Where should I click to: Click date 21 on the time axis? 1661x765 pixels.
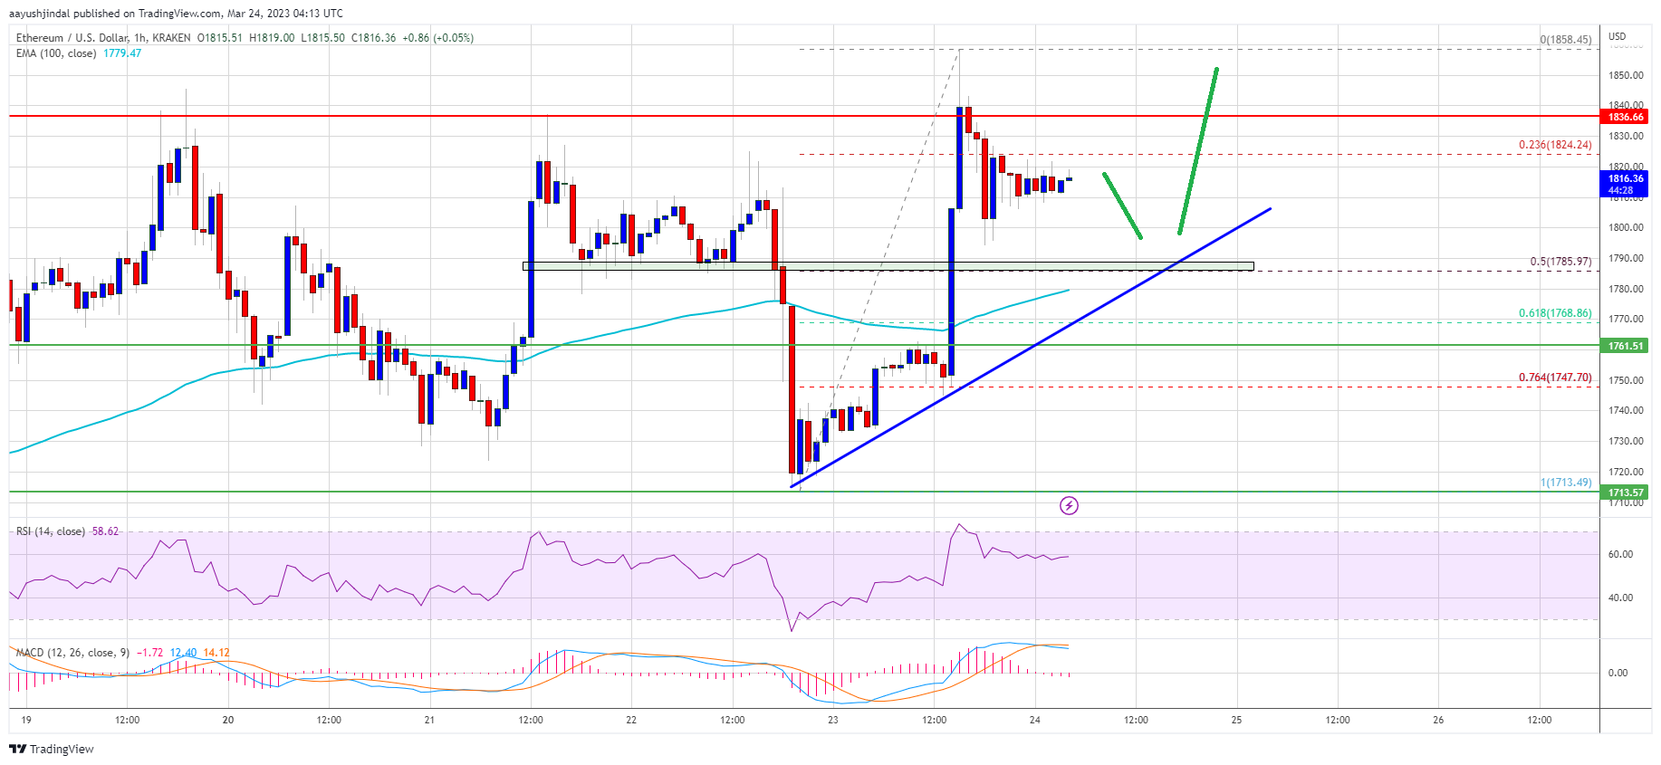pos(429,721)
